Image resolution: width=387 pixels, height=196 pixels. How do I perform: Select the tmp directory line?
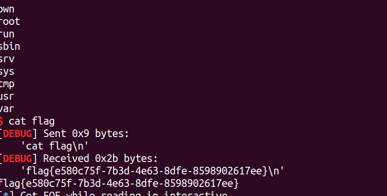pos(7,84)
